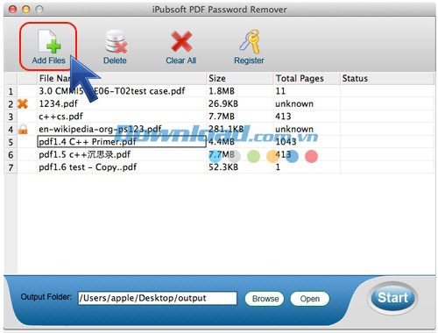
Task: Click the Status column header
Action: click(387, 78)
